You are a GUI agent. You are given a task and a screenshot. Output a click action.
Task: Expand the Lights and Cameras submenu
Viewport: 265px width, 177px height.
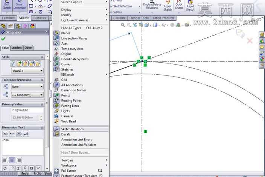(81, 20)
